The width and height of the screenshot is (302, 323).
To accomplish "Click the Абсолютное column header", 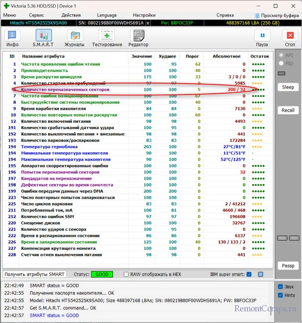I will coord(226,56).
